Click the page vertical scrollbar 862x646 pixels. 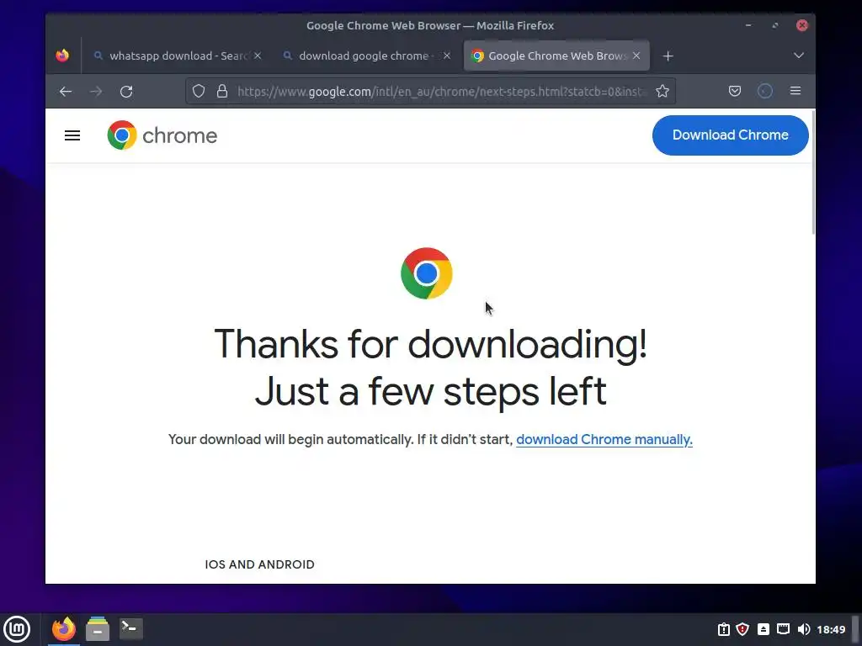(812, 173)
